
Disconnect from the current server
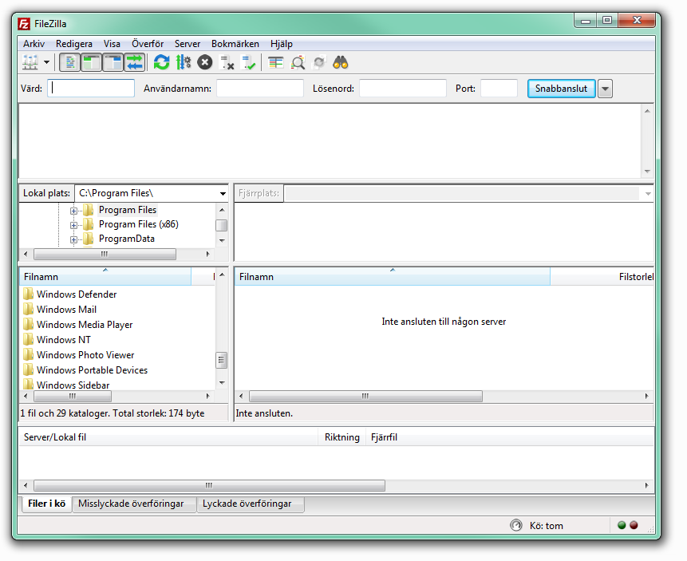(227, 62)
